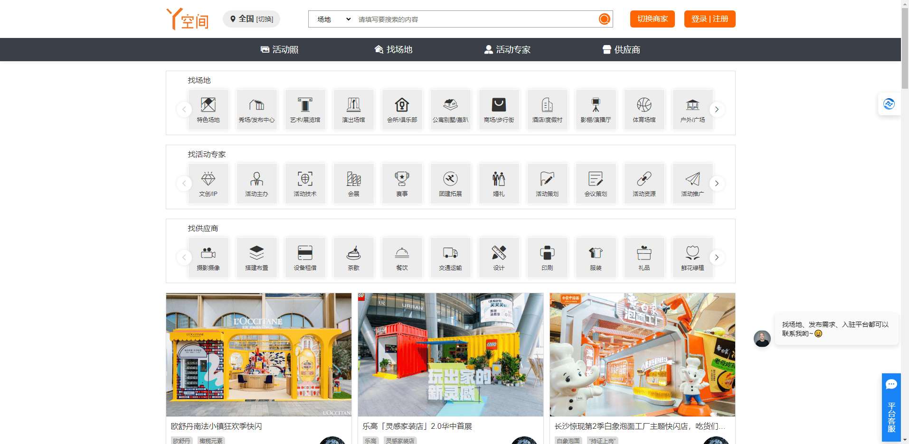Screen dimensions: 909x444
Task: Go back in 找活动专家 carousel
Action: (x=184, y=184)
